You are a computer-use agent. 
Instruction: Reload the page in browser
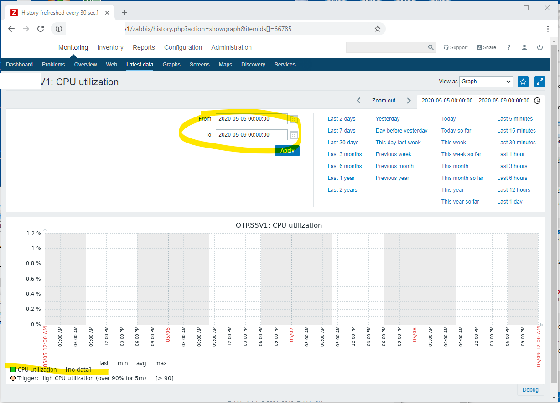(41, 29)
